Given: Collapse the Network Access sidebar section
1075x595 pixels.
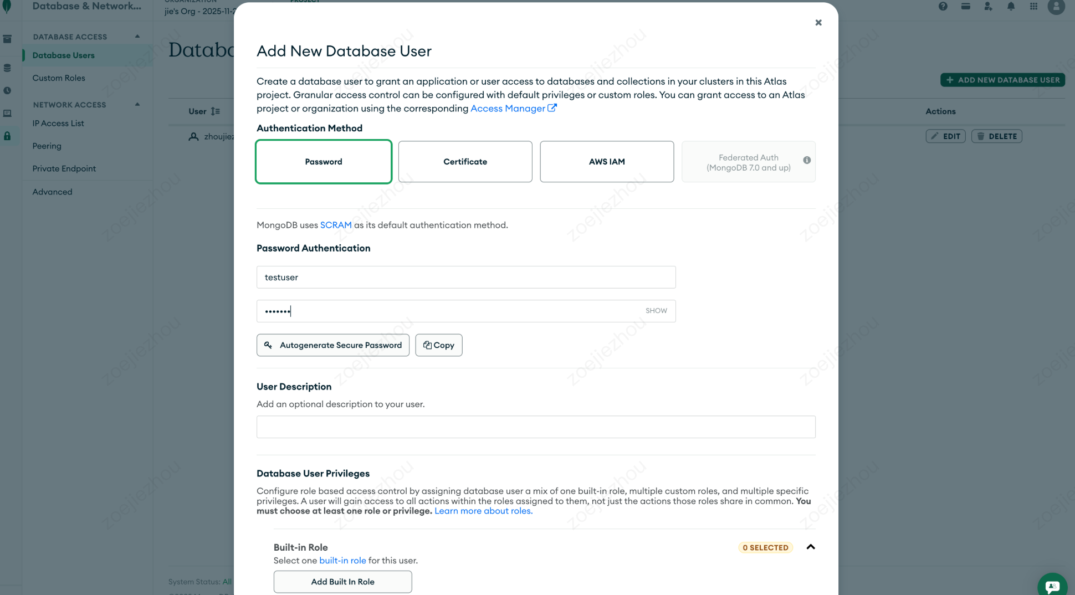Looking at the screenshot, I should pos(137,104).
